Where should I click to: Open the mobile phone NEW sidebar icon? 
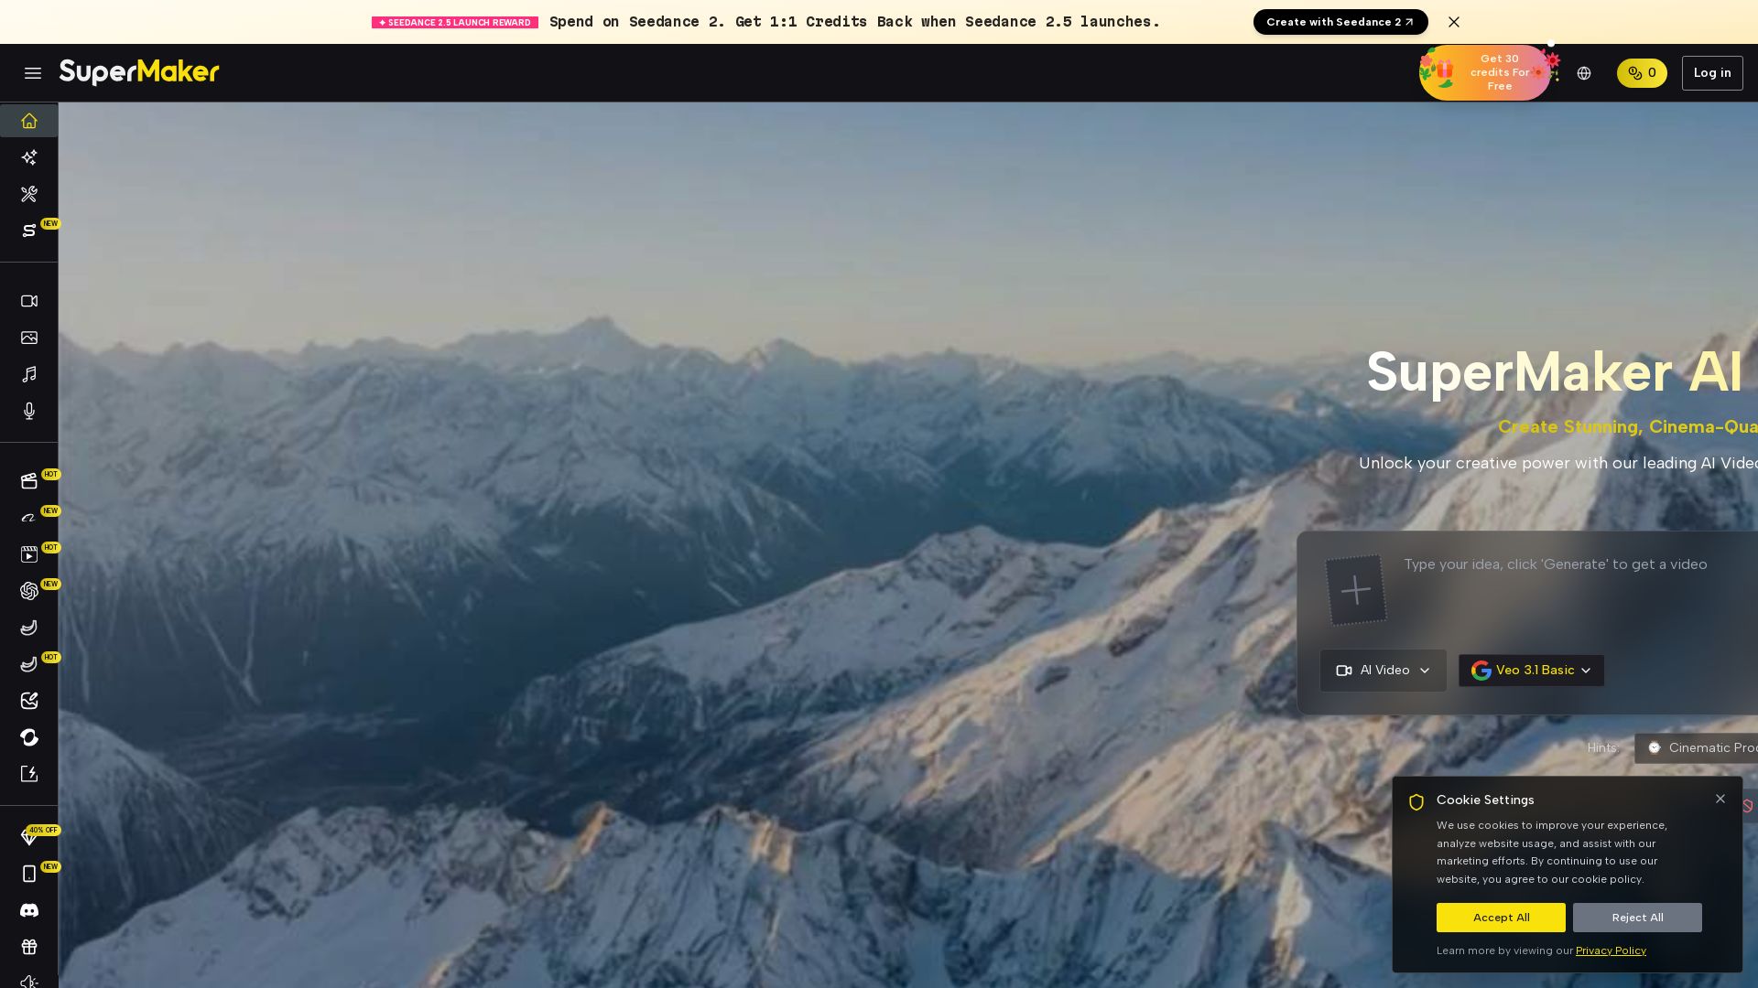(x=29, y=874)
